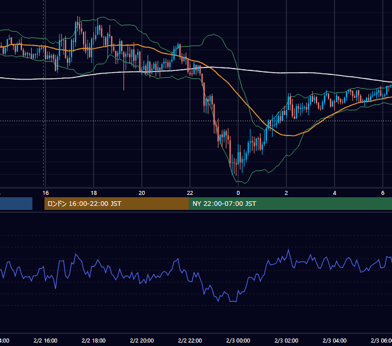Image resolution: width=392 pixels, height=346 pixels.
Task: Click the 2/3 00:00 label on the bottom axis
Action: pos(238,340)
